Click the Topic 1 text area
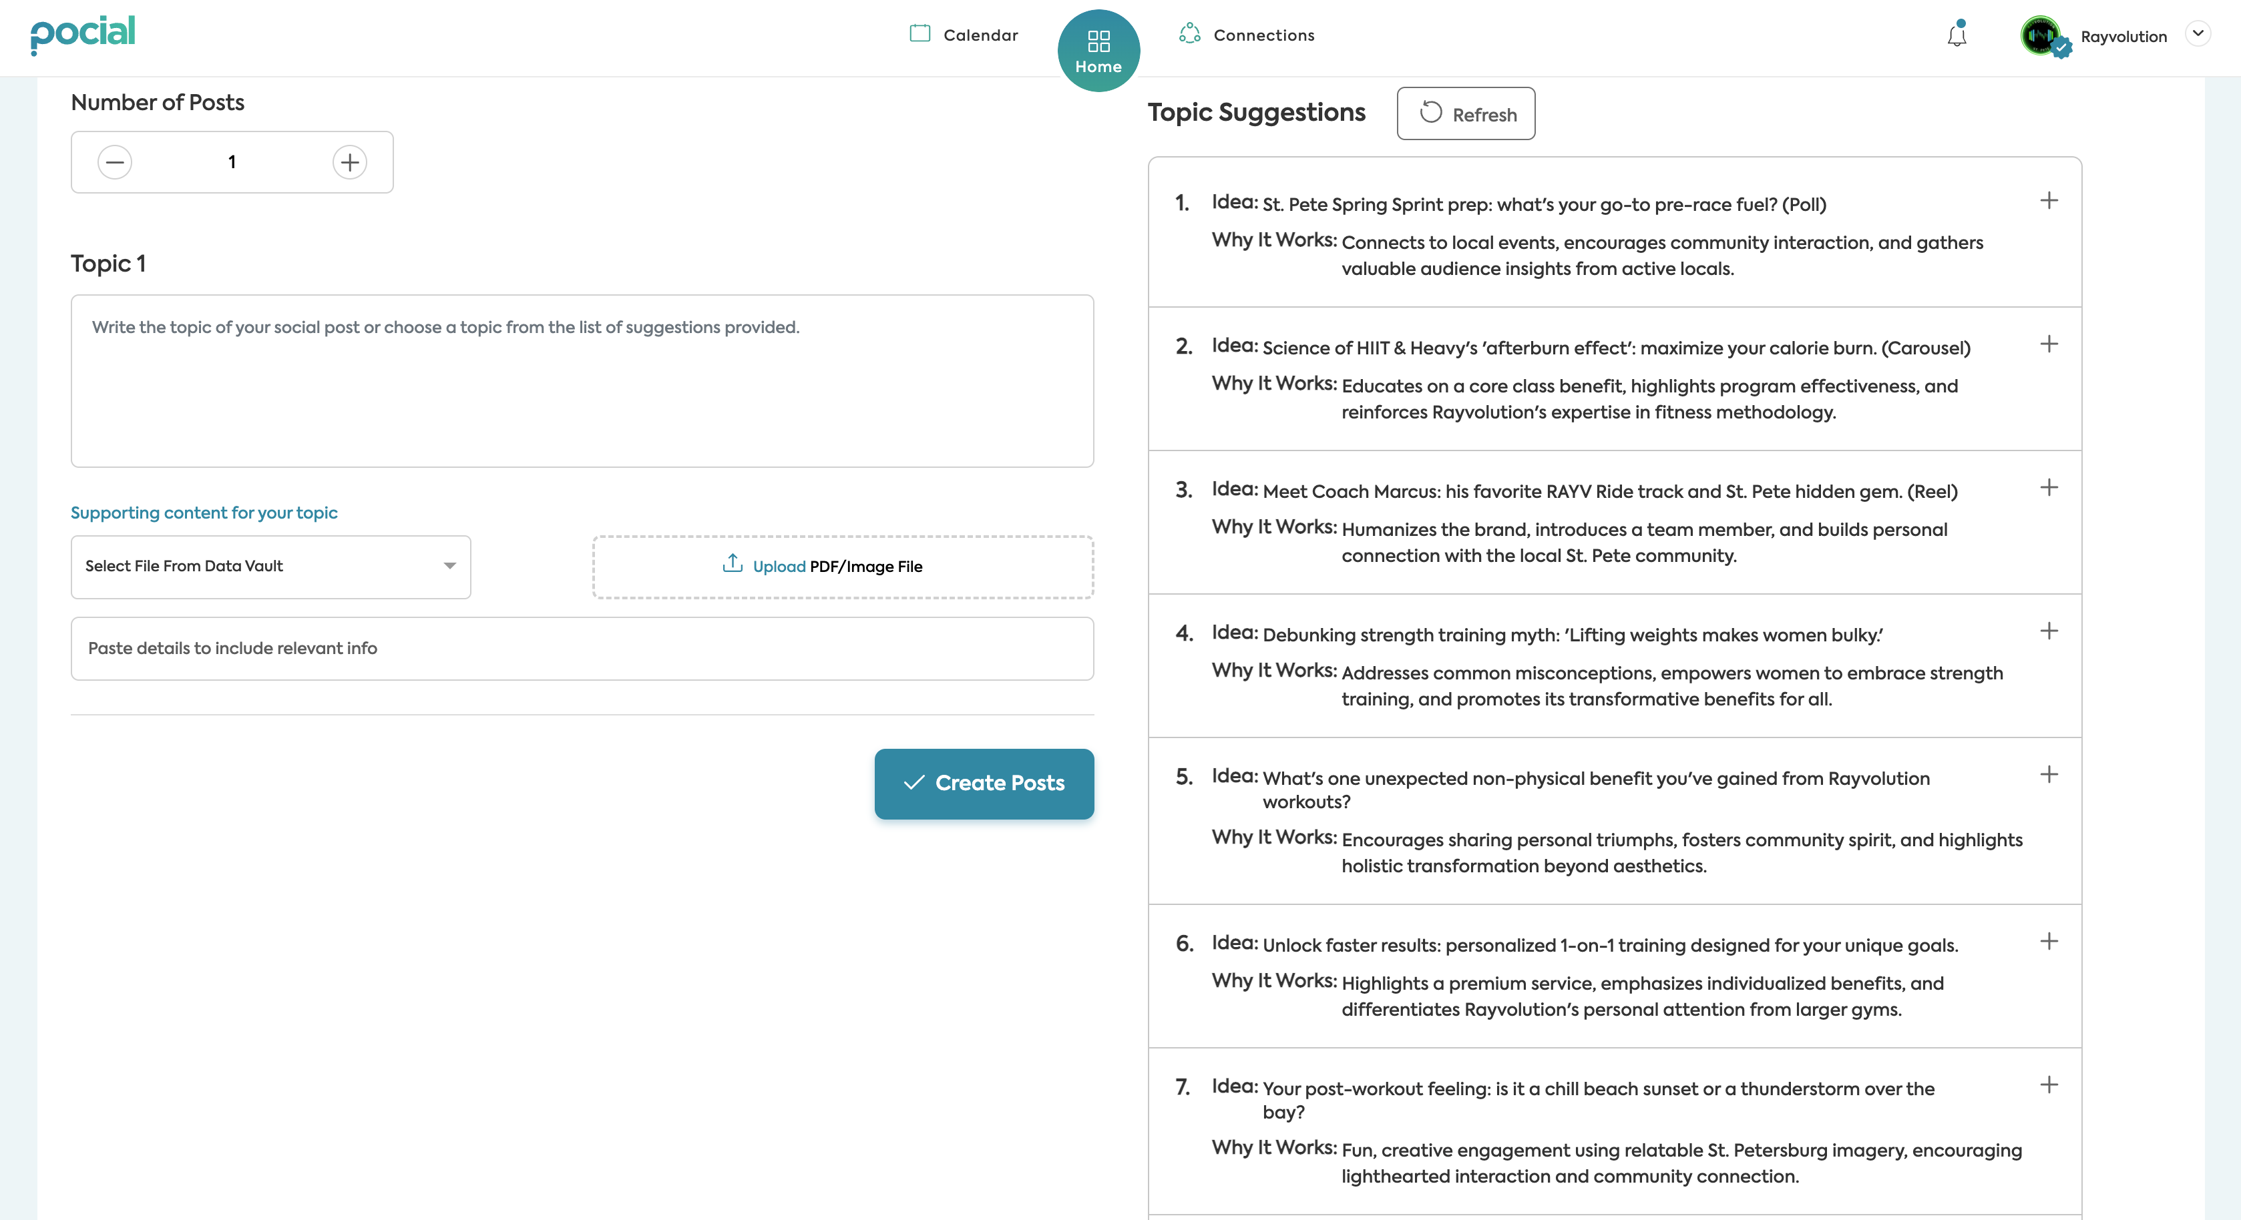2241x1220 pixels. coord(582,381)
